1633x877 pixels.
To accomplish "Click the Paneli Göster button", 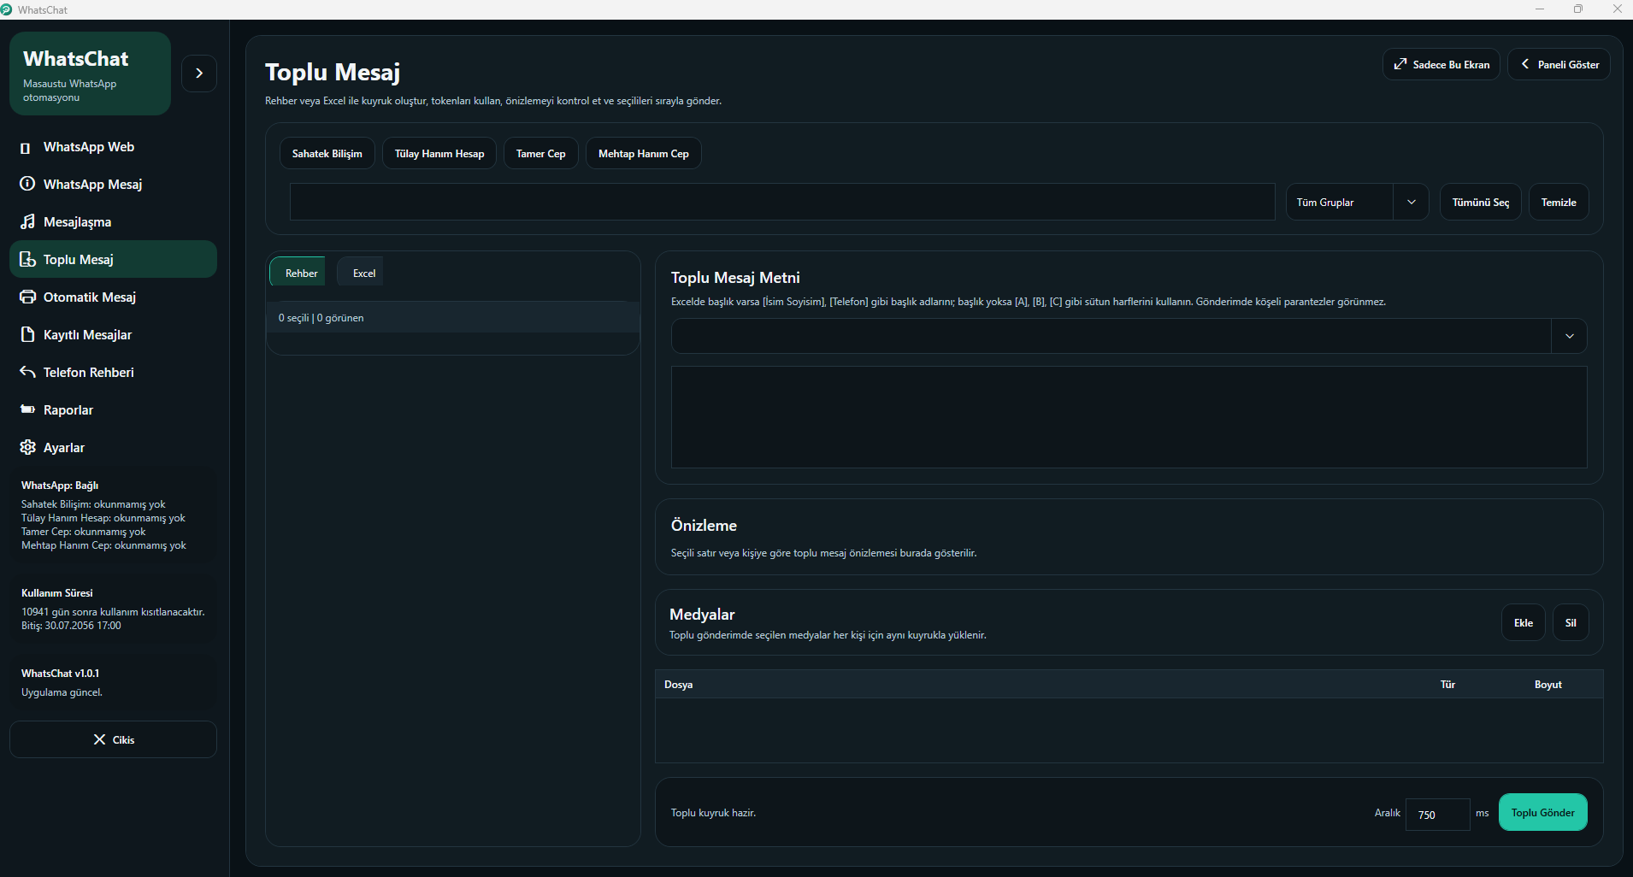I will tap(1559, 65).
